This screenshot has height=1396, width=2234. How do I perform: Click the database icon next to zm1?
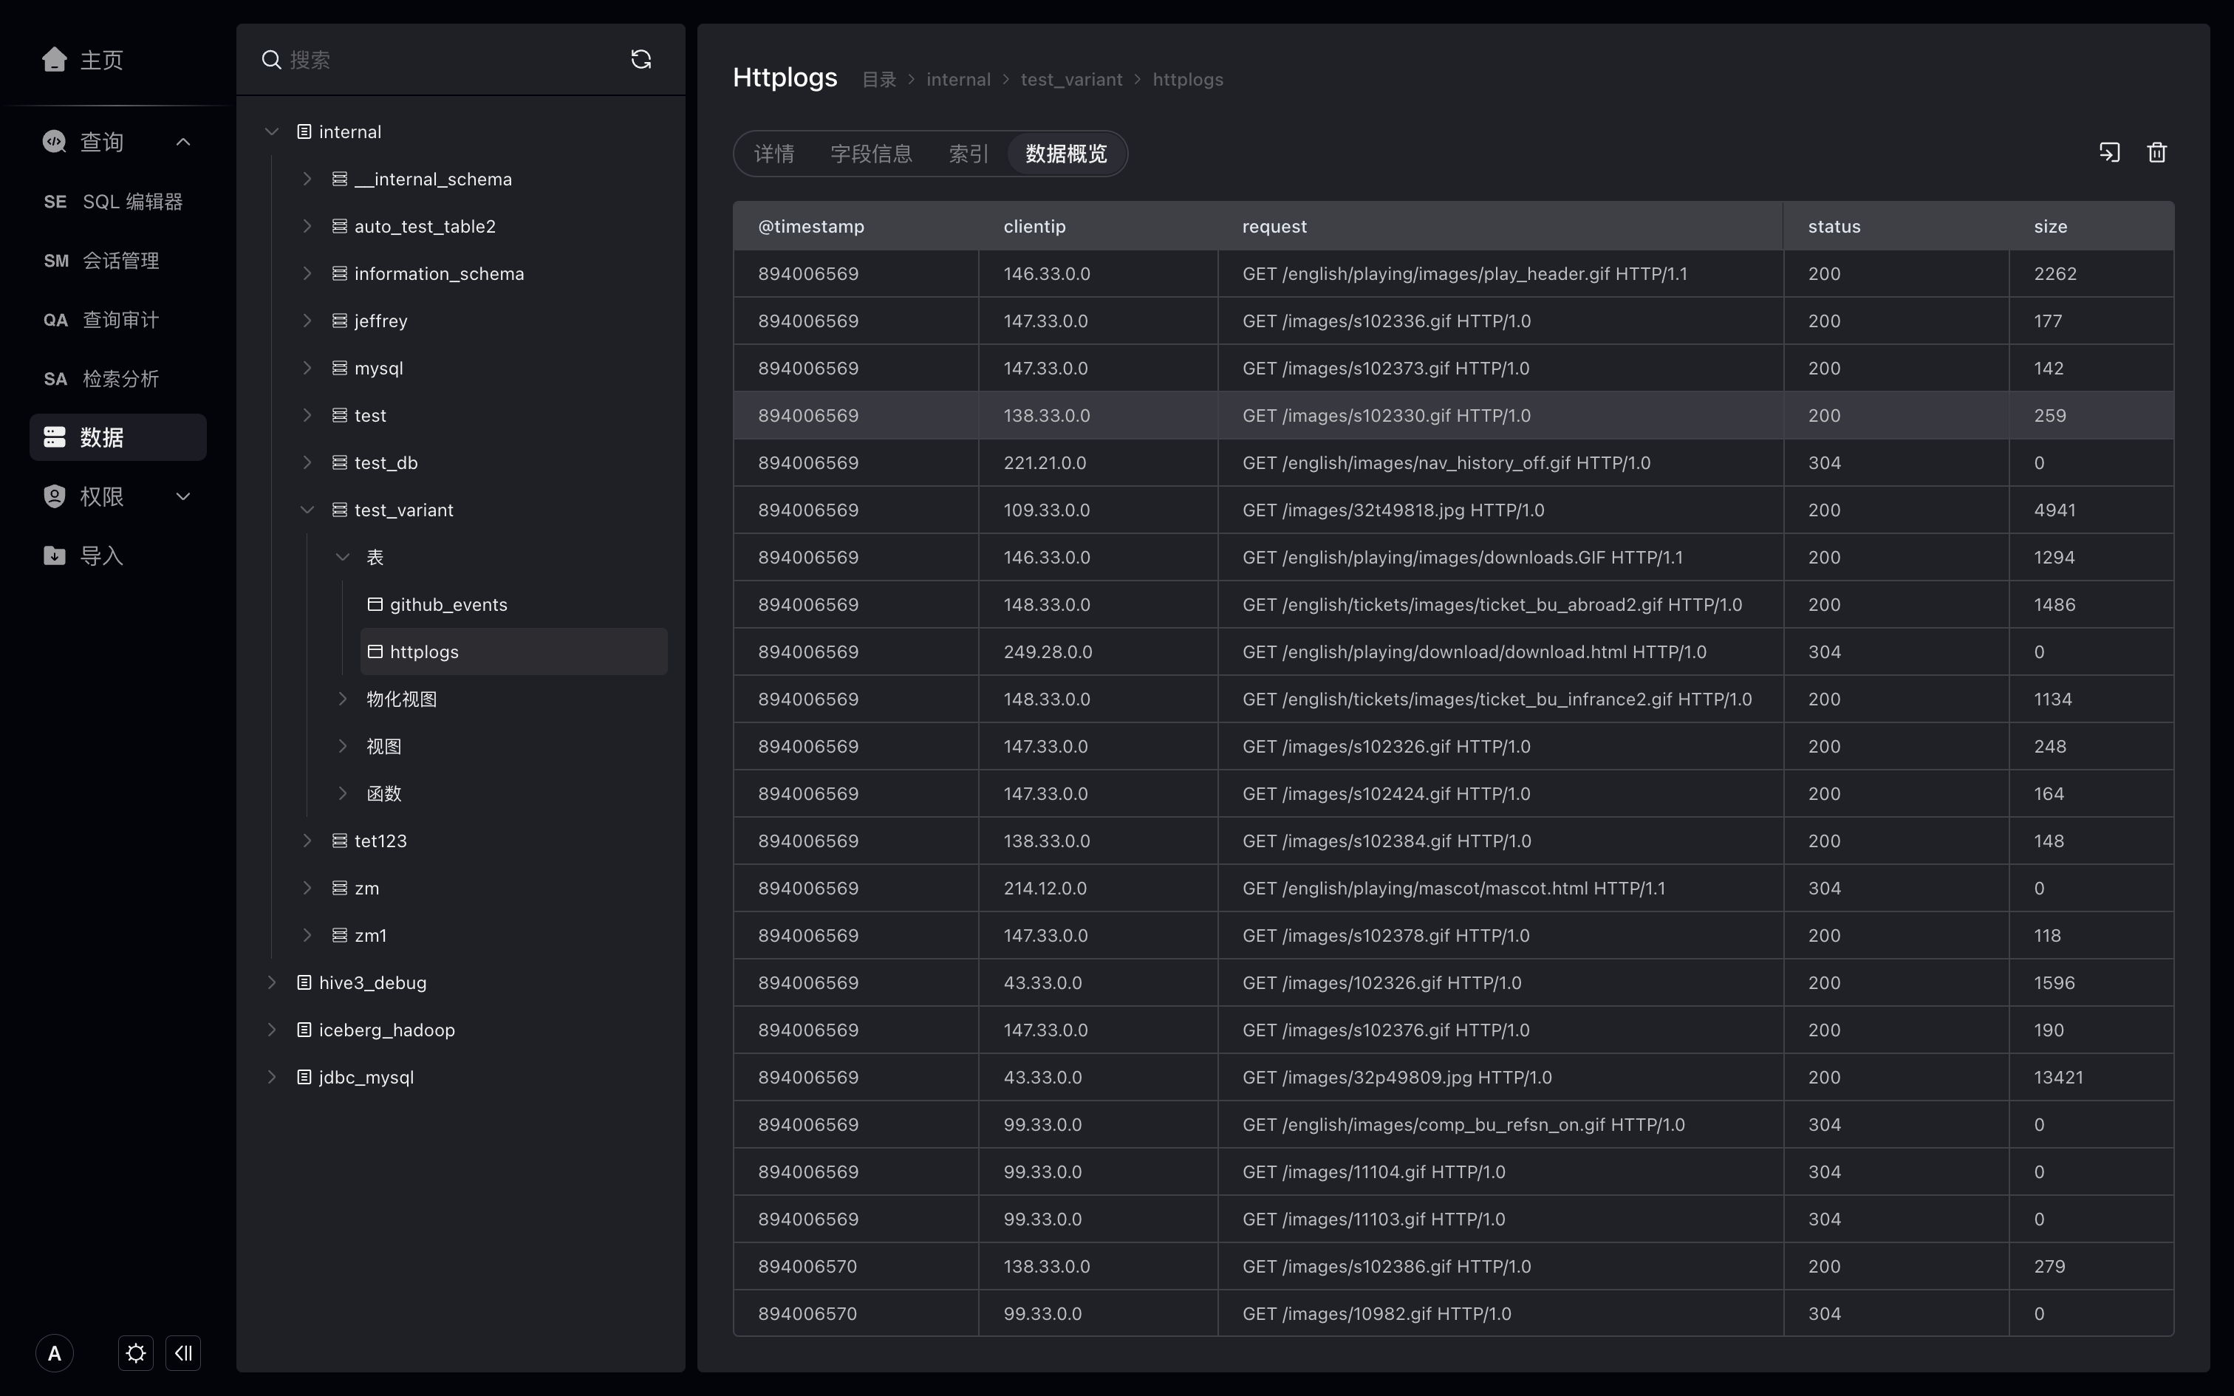tap(340, 935)
